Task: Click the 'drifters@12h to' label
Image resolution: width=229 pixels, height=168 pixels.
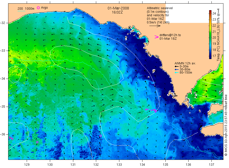Action: [x=170, y=35]
